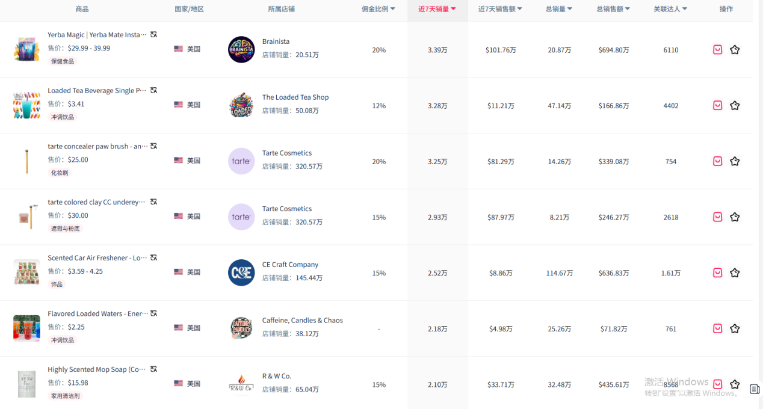
Task: Click the document icon at bottom right corner
Action: (755, 389)
